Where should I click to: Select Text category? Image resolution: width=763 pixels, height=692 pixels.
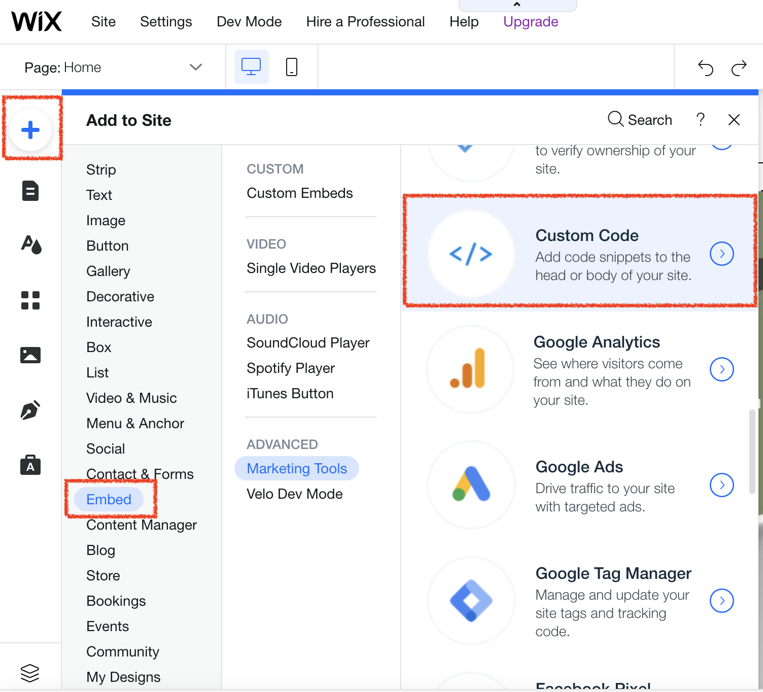pyautogui.click(x=99, y=195)
